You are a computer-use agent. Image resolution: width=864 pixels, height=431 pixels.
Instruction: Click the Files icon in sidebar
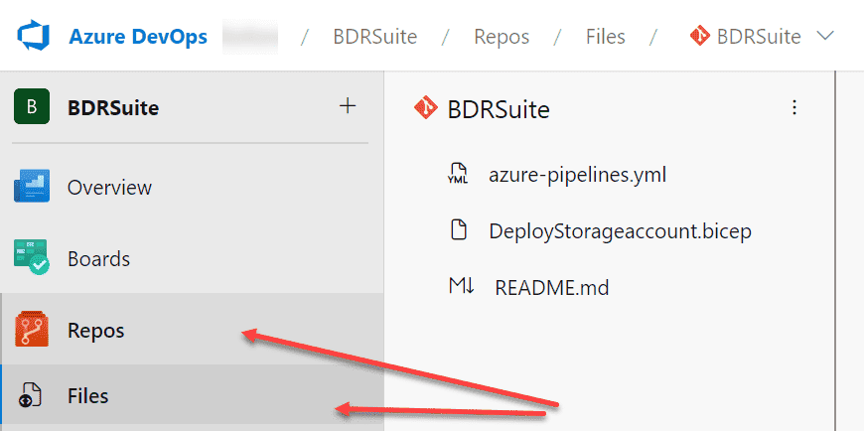(x=30, y=395)
